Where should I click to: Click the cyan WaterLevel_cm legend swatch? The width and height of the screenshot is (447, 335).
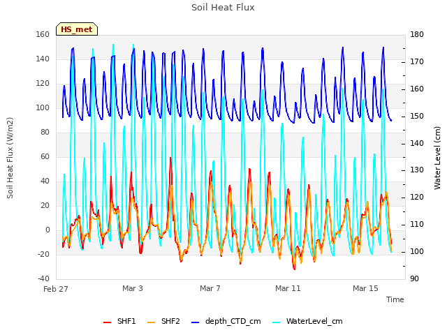[x=277, y=322]
